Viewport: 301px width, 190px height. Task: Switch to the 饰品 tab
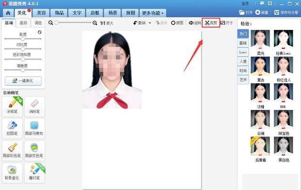[59, 13]
